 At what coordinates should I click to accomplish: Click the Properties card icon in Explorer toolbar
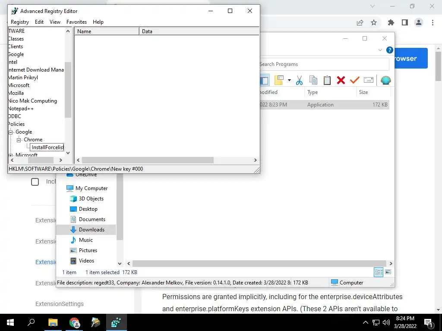(x=369, y=81)
